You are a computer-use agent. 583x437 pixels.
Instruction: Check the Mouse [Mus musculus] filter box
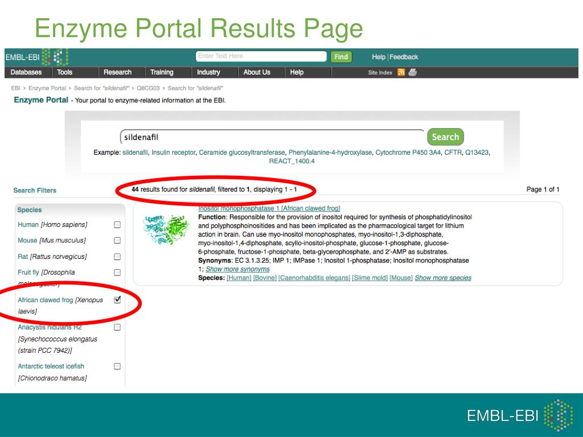tap(117, 241)
